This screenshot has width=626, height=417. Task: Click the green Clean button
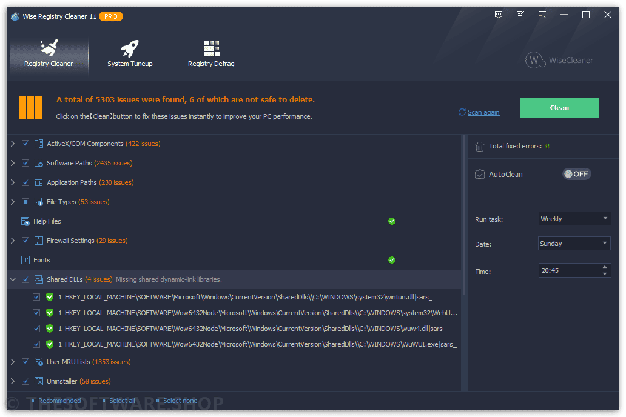tap(559, 108)
